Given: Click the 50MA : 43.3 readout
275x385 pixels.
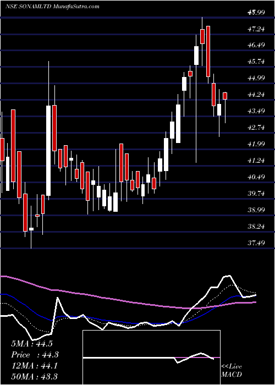Looking at the screenshot, I should tap(34, 376).
